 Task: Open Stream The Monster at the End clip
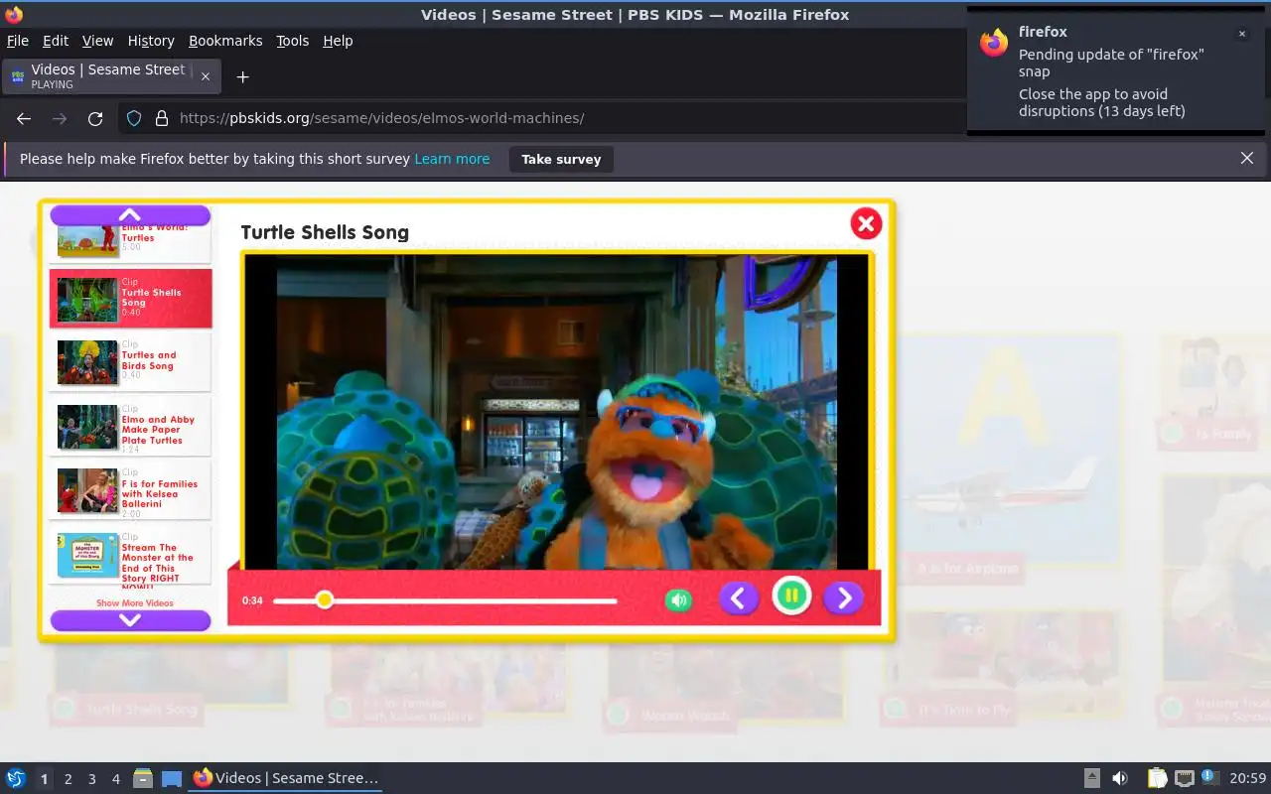[130, 556]
